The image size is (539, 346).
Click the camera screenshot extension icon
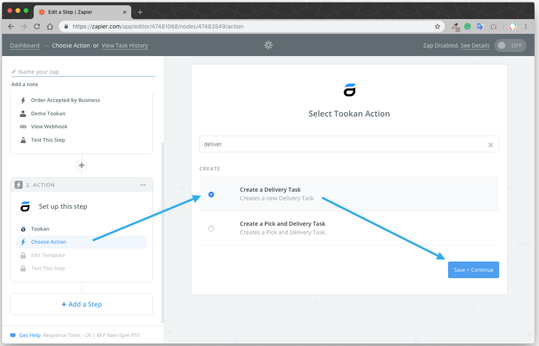tap(494, 26)
